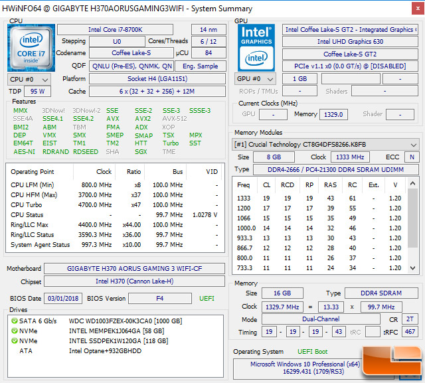Click the CR 2T field
This screenshot has width=425, height=383.
click(410, 319)
